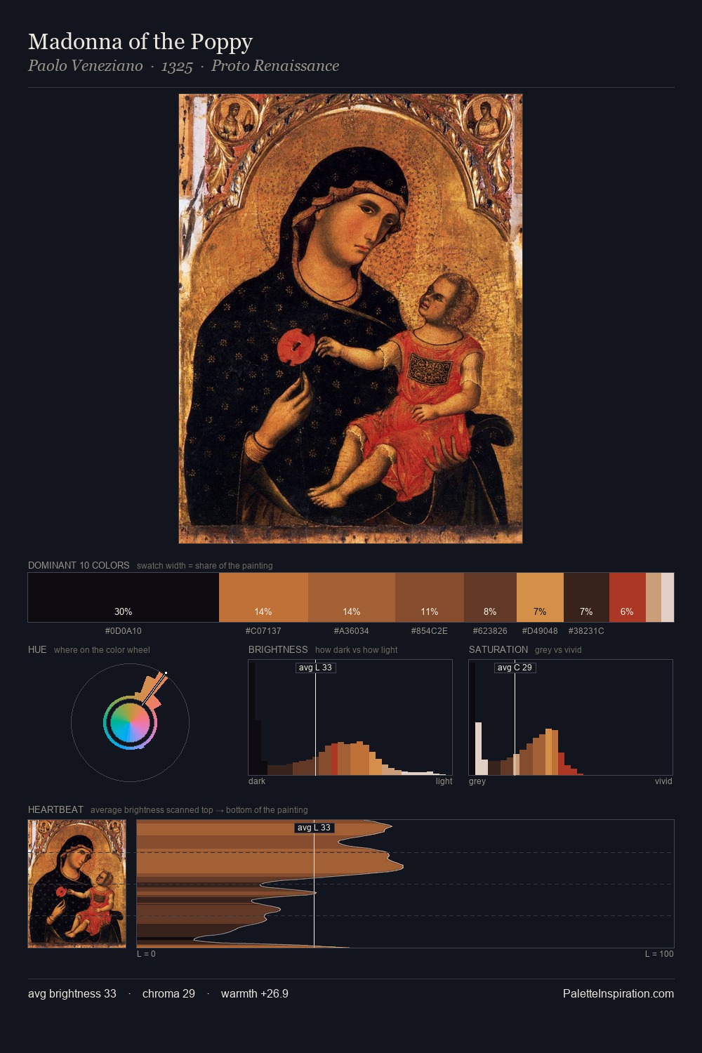Click the avg C 29 label in Saturation chart

(515, 668)
